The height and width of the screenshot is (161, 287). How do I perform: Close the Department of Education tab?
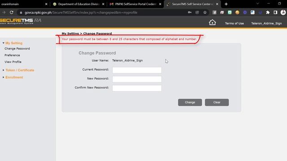pos(103,4)
